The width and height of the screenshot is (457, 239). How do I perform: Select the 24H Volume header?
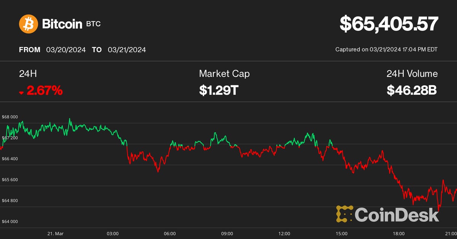[412, 74]
